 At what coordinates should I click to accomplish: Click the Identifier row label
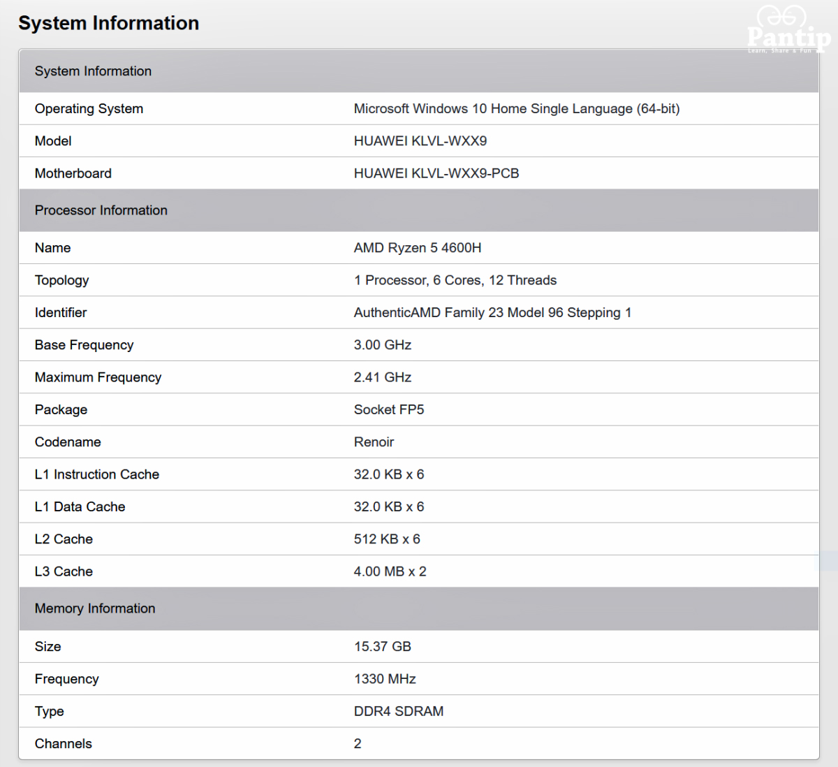pos(61,312)
